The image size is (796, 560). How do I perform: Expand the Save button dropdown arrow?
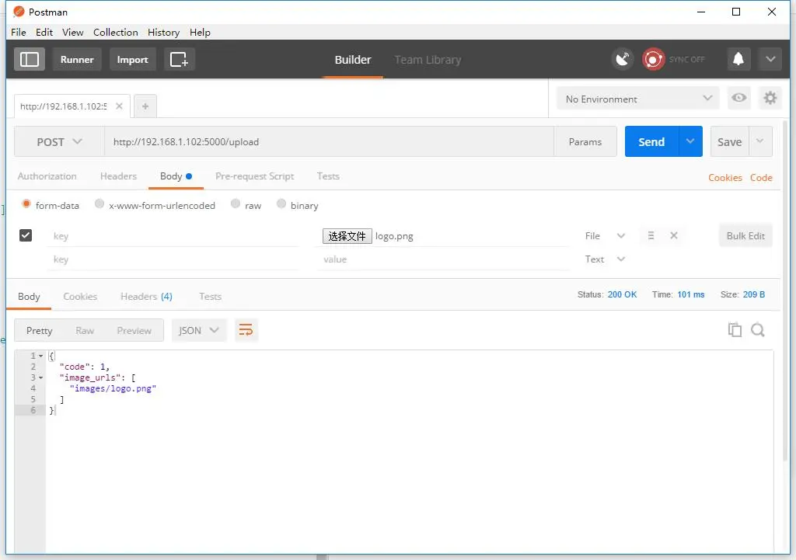tap(760, 141)
